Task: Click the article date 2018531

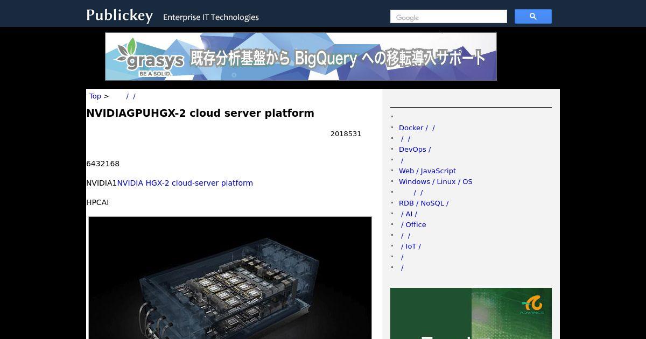Action: (x=346, y=134)
